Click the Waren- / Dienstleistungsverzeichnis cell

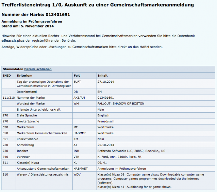(44, 181)
